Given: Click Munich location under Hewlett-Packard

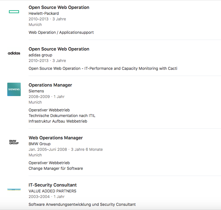Looking at the screenshot, I should [x=35, y=25].
